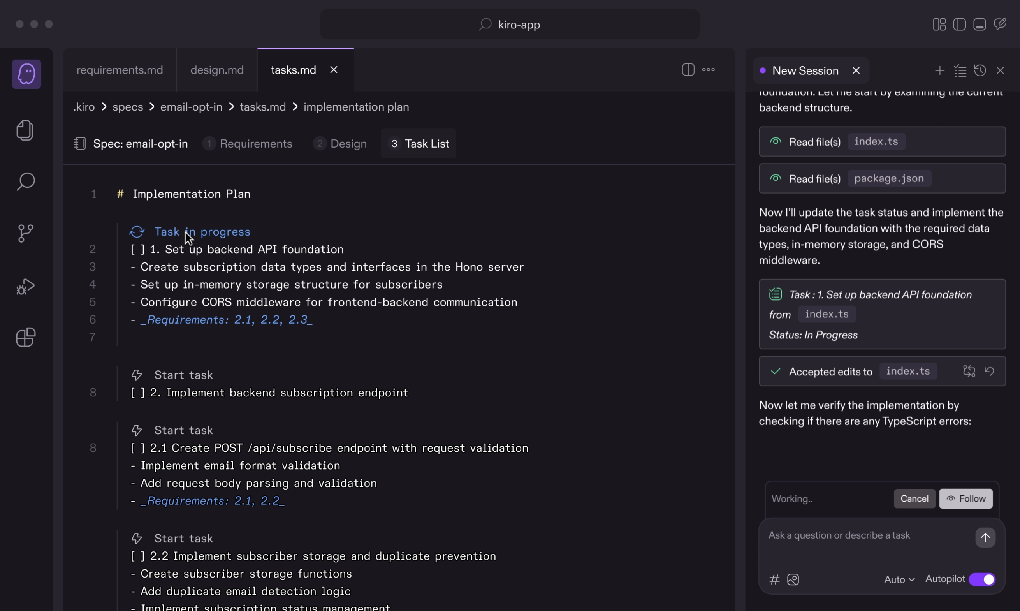The height and width of the screenshot is (611, 1020).
Task: Send message with the up arrow button
Action: pyautogui.click(x=985, y=538)
